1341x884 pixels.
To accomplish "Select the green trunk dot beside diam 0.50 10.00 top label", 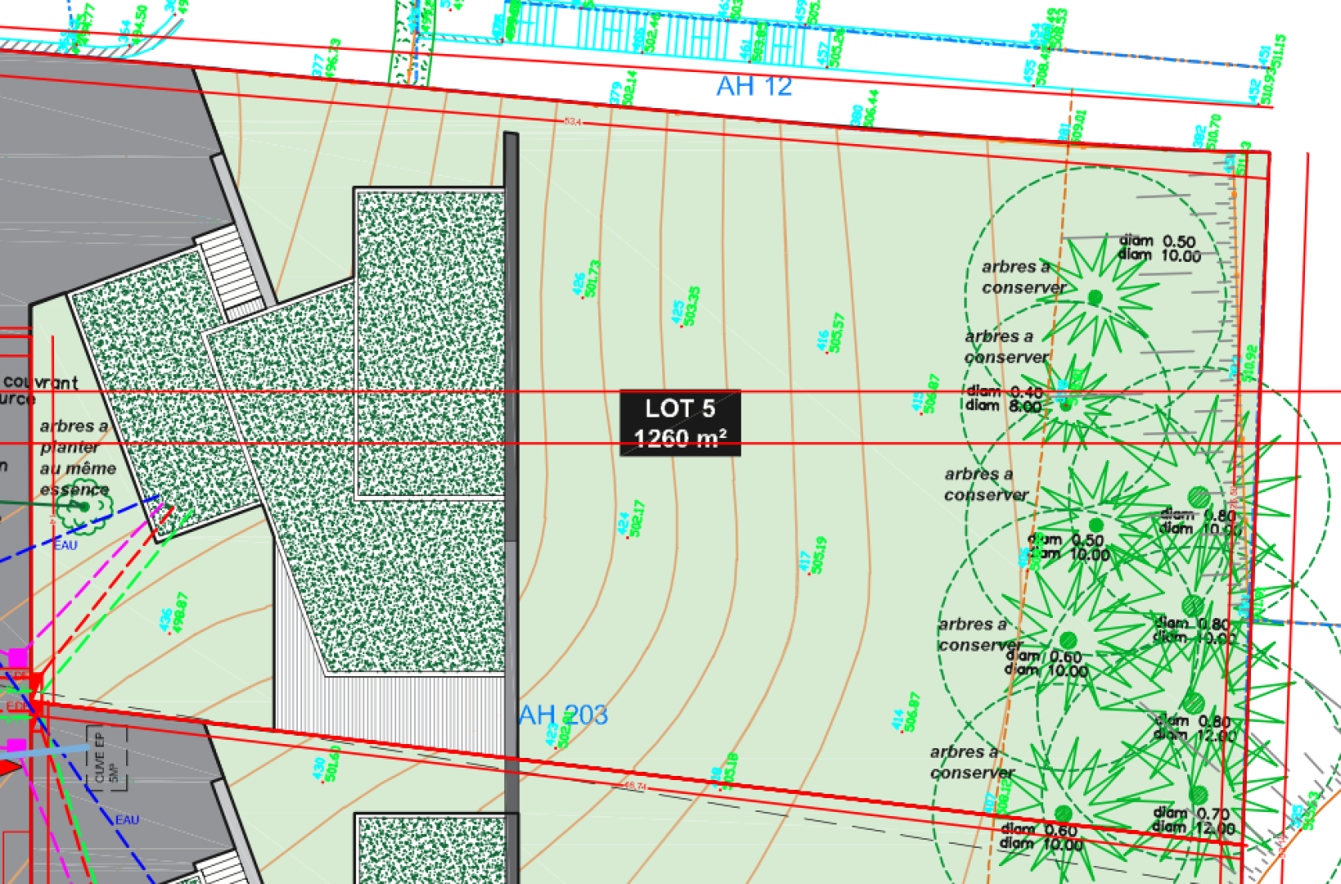I will [1095, 297].
